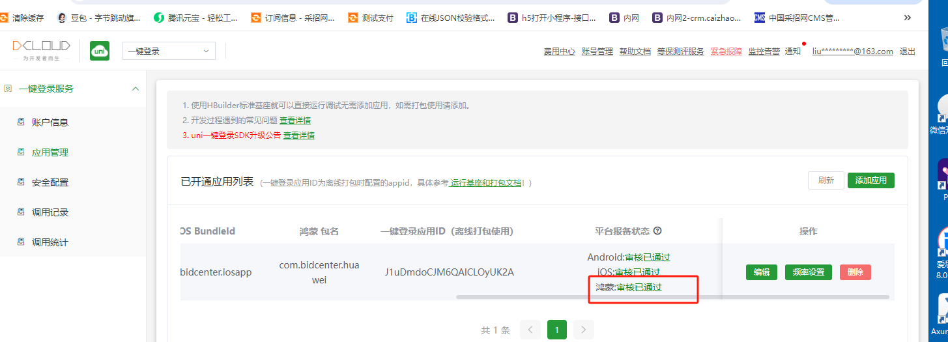The image size is (948, 342).
Task: Go to the previous page arrow
Action: coord(530,330)
